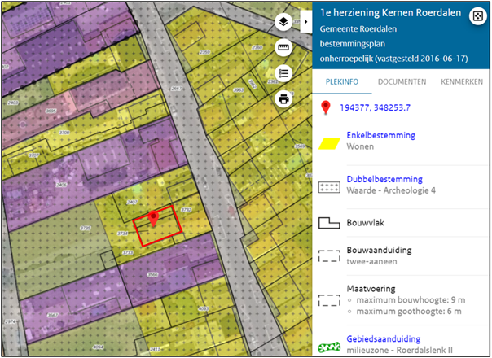Click parcel number 3567 on map
This screenshot has width=492, height=358.
click(x=52, y=315)
